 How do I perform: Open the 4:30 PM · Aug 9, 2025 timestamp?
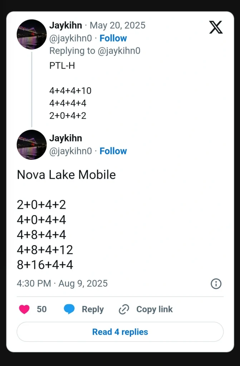(62, 283)
